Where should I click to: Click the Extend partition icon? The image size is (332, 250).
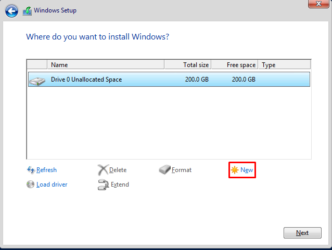(x=104, y=185)
